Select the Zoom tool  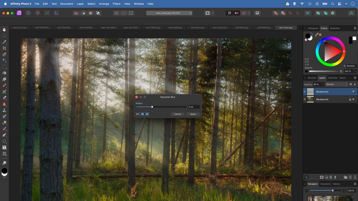point(4,163)
